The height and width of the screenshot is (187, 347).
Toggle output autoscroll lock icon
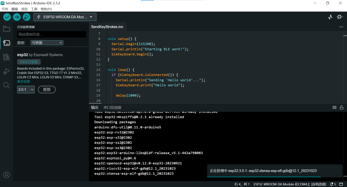(x=341, y=108)
